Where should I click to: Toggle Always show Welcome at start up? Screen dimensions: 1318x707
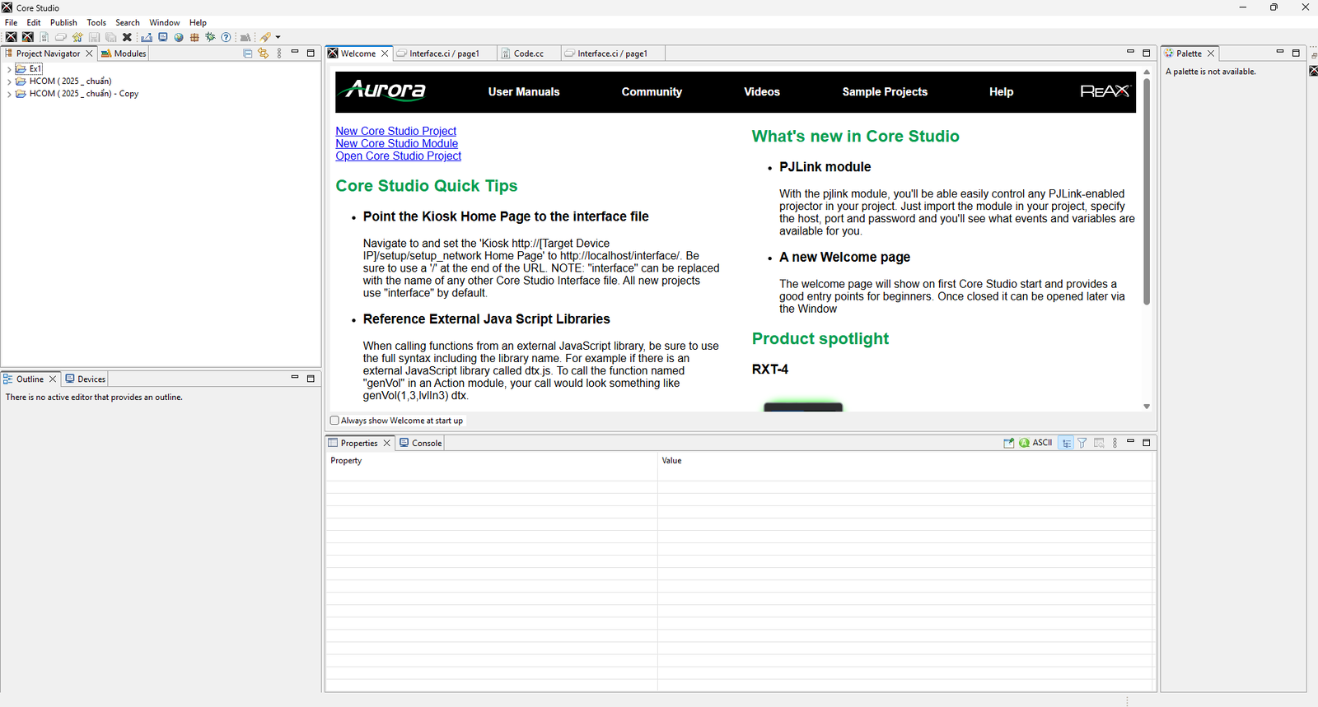(x=334, y=421)
